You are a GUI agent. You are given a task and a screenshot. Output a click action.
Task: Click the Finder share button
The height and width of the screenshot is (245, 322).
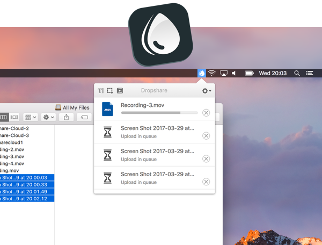click(x=66, y=117)
